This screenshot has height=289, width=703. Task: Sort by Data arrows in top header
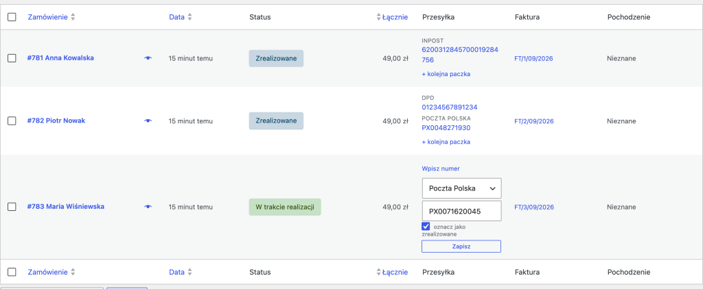[189, 17]
